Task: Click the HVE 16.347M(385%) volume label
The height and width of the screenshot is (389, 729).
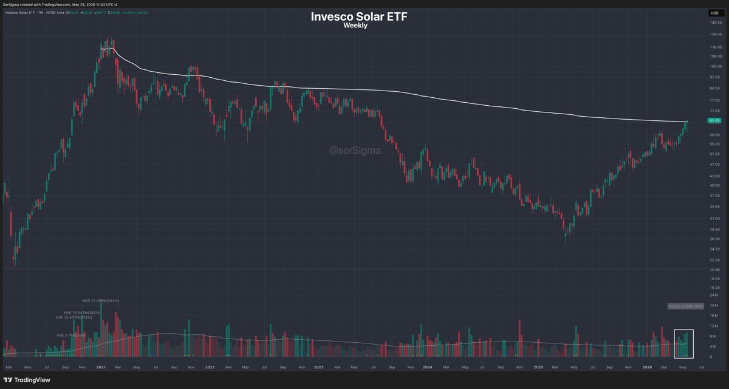Action: click(82, 312)
